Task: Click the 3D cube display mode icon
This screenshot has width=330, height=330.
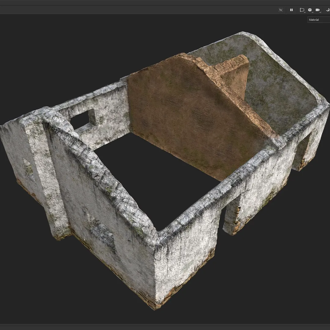Action: coord(310,10)
